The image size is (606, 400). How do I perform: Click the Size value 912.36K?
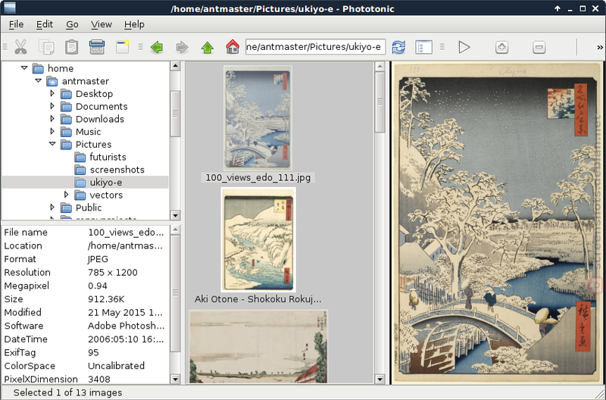106,299
